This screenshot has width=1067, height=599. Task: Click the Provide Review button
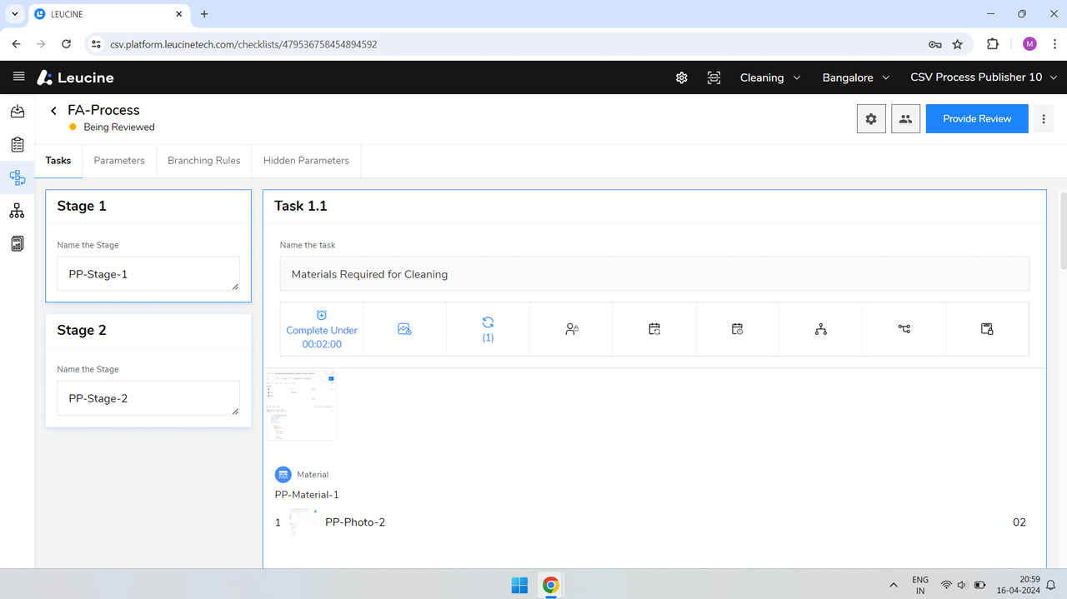pyautogui.click(x=977, y=119)
